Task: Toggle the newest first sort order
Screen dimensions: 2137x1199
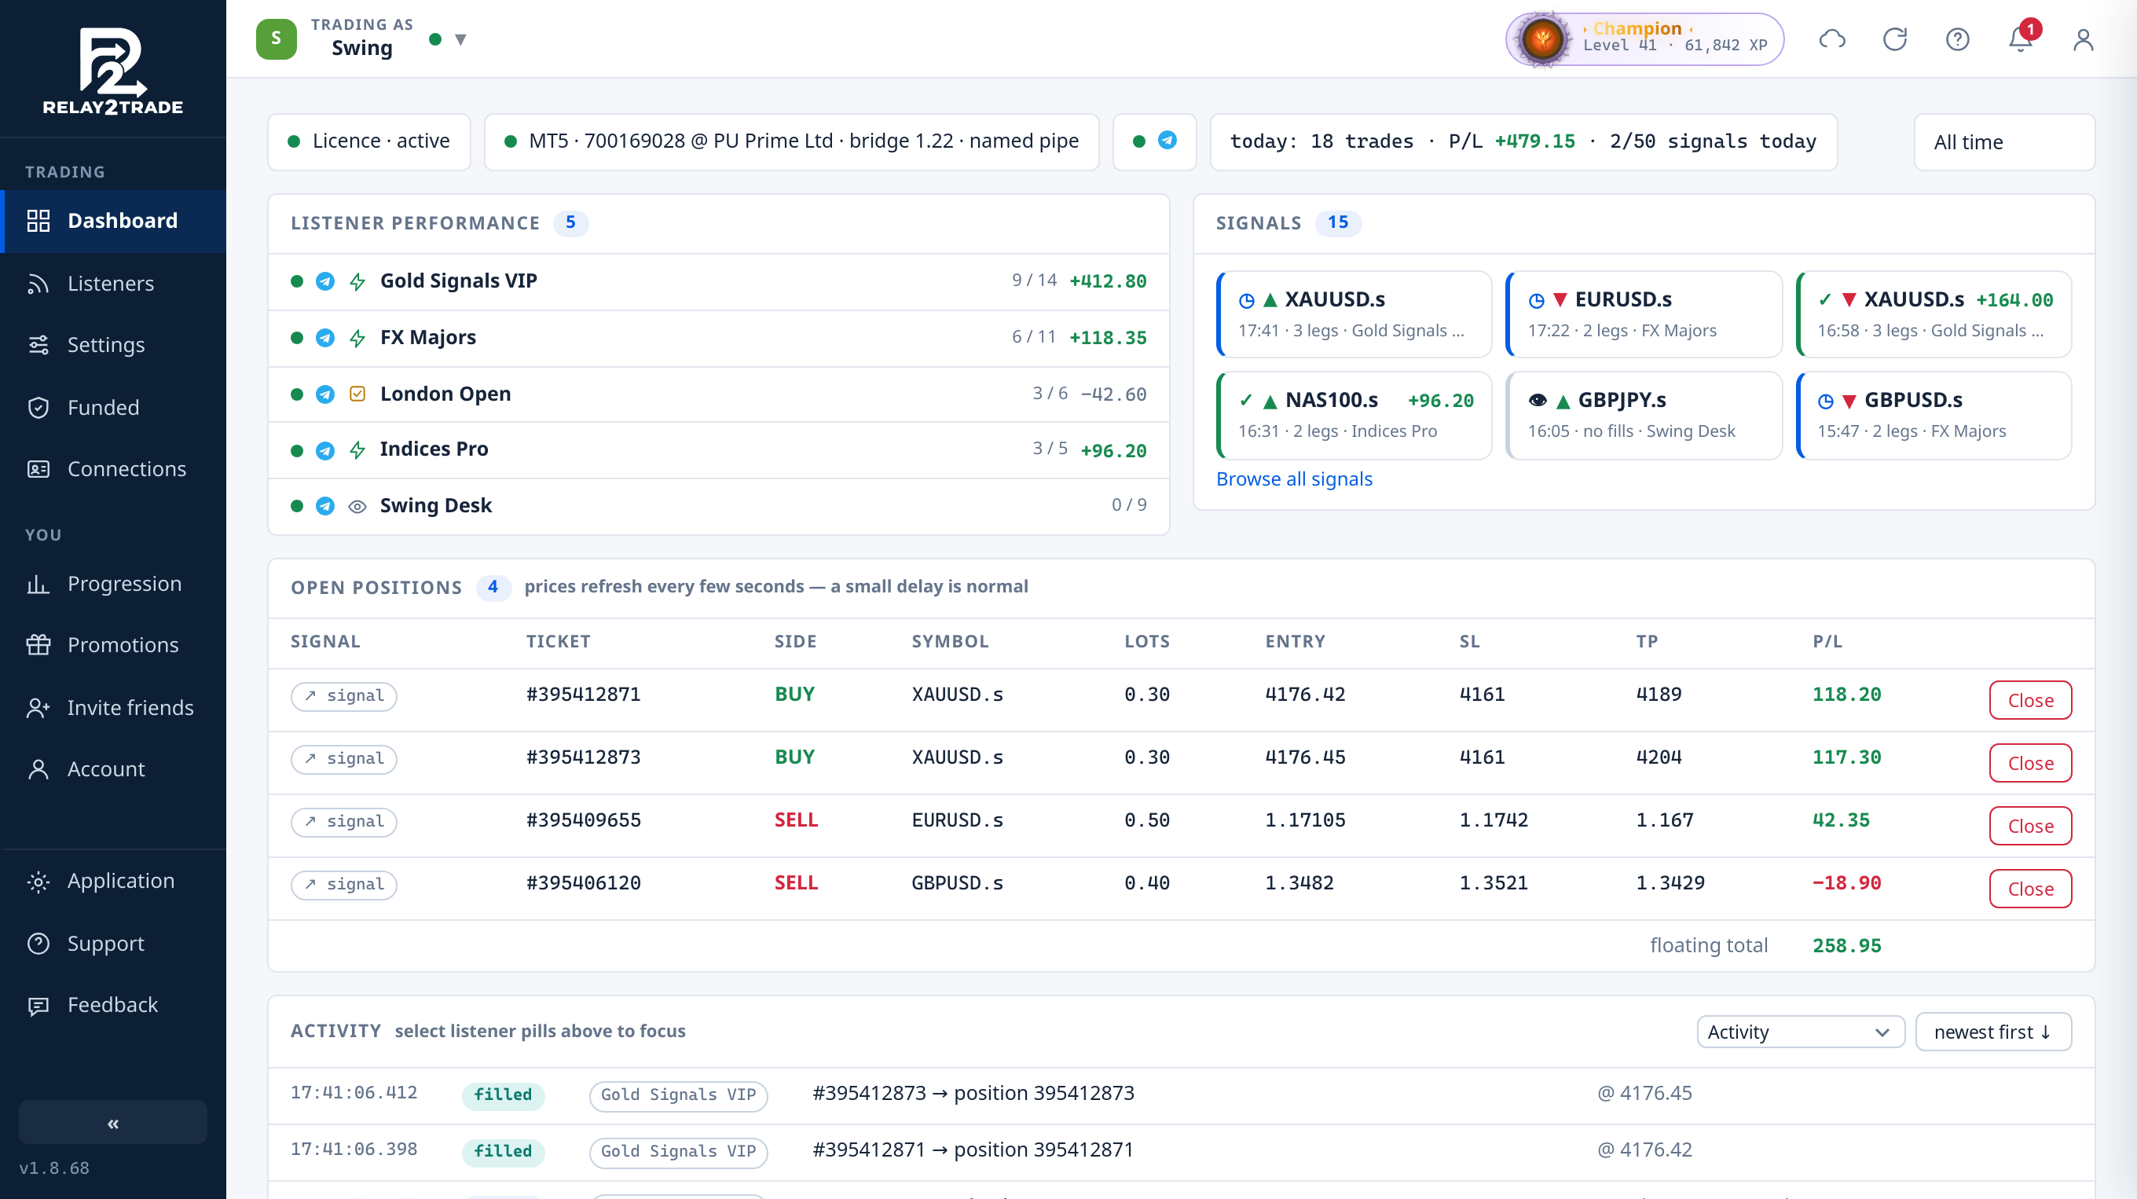Action: 1993,1032
